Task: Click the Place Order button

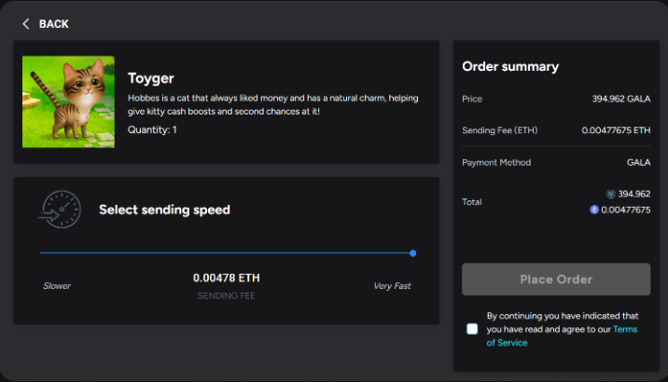Action: click(556, 280)
